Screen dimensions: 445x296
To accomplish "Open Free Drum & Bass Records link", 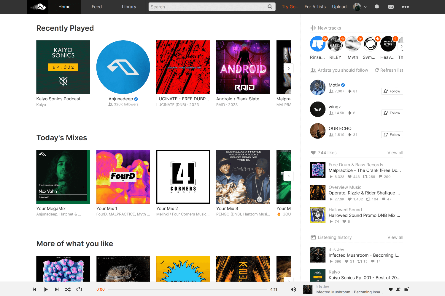I will pyautogui.click(x=356, y=165).
